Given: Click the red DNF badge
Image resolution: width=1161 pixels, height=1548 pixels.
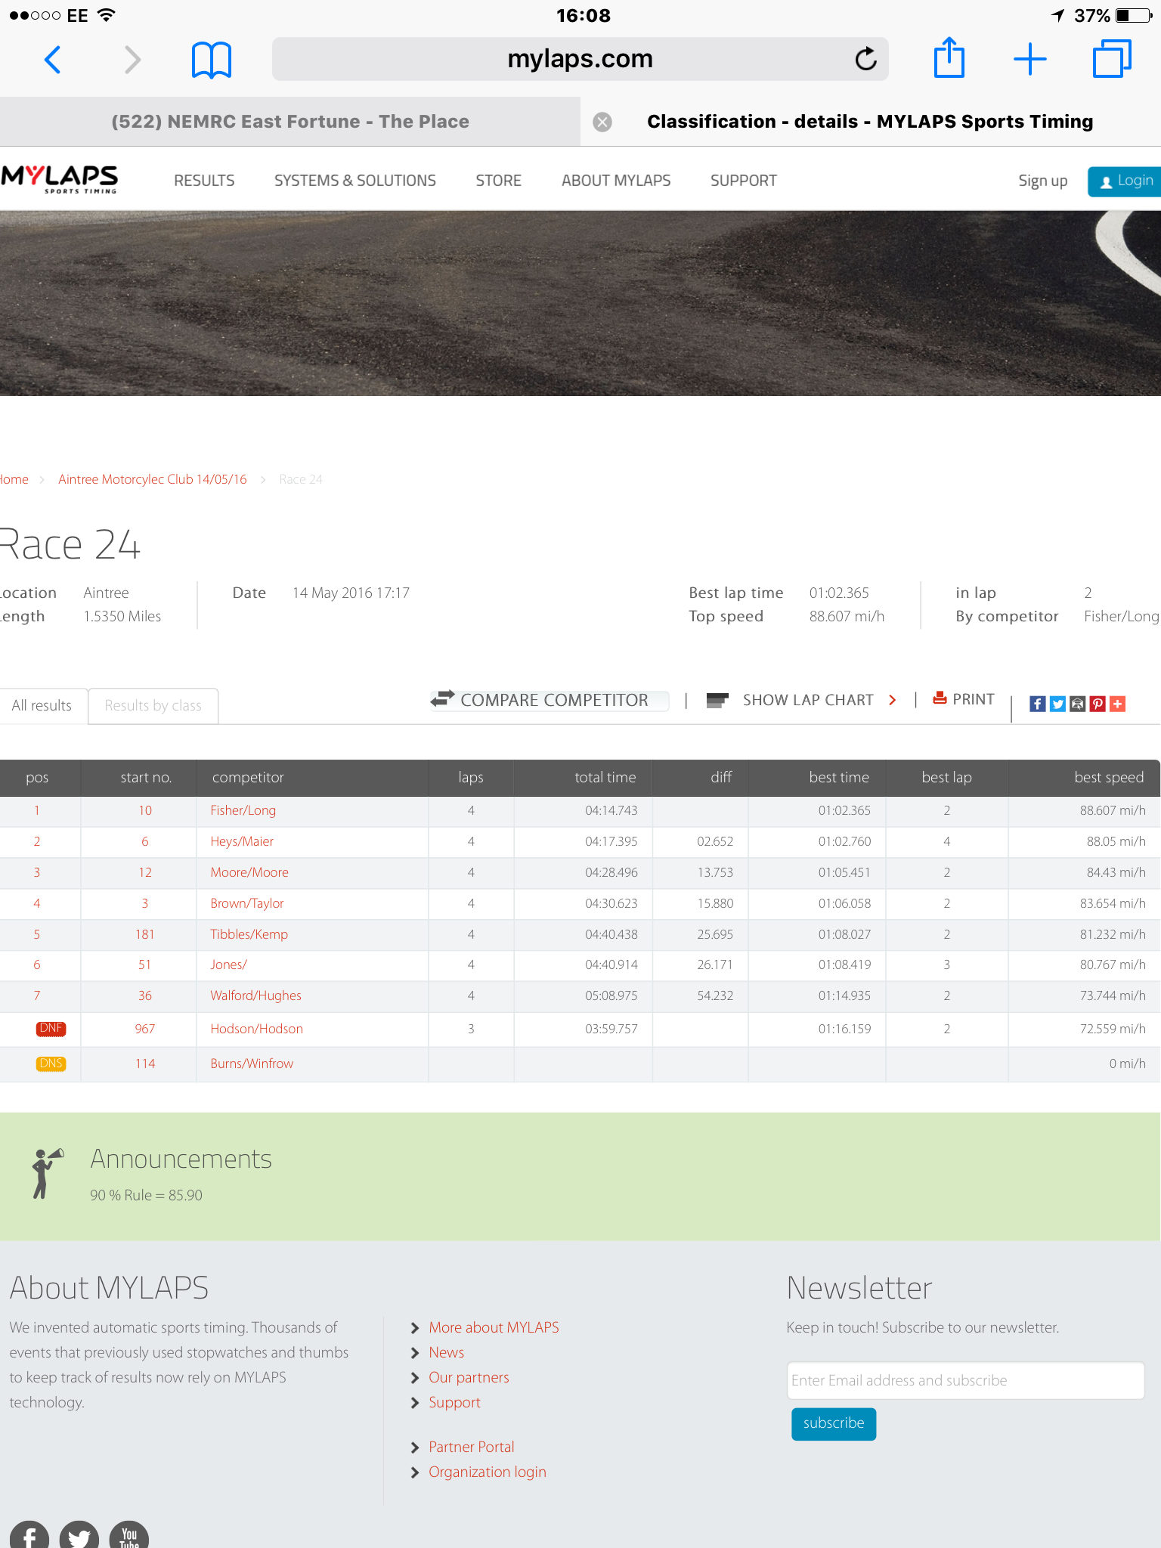Looking at the screenshot, I should coord(51,1028).
